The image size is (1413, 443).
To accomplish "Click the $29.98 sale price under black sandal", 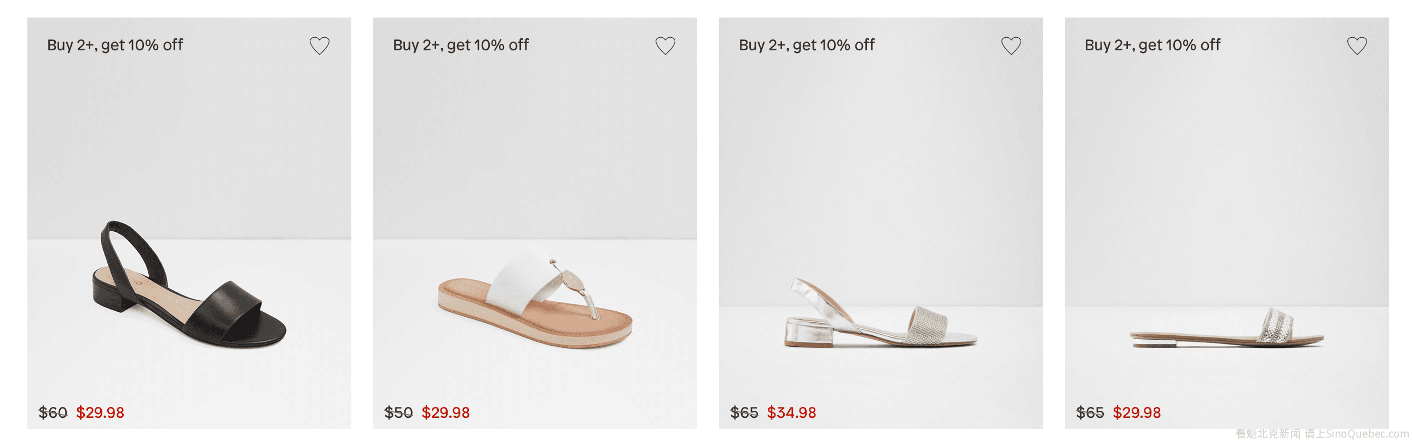I will pyautogui.click(x=100, y=412).
